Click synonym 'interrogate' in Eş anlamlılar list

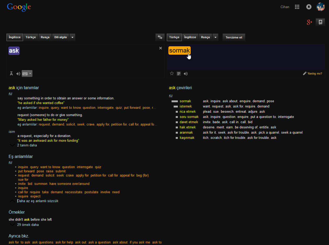tap(85, 167)
